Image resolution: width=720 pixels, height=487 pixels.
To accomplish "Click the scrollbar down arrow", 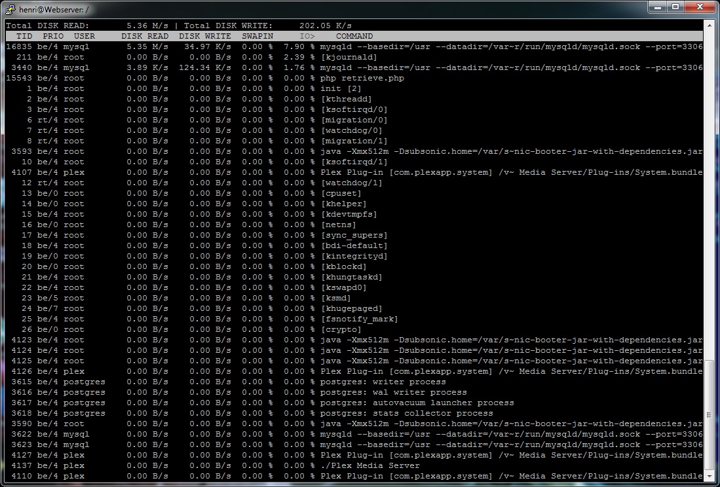I will click(710, 476).
